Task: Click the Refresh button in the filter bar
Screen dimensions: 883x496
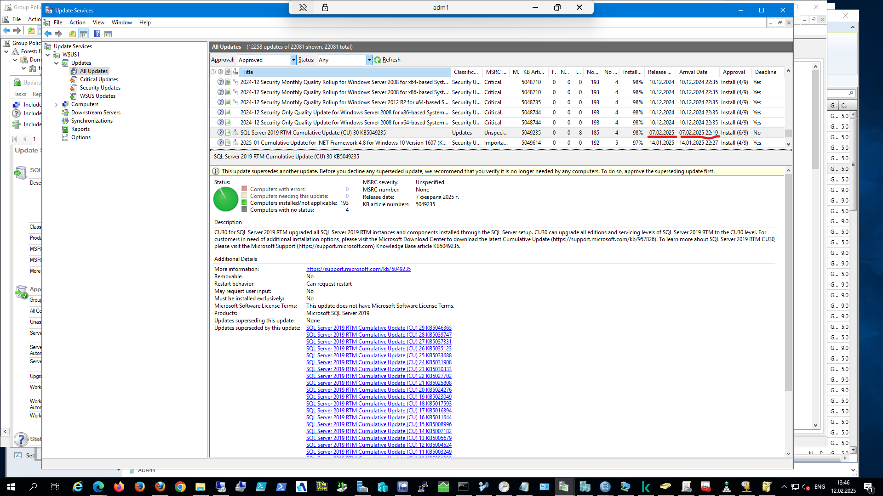Action: click(387, 60)
